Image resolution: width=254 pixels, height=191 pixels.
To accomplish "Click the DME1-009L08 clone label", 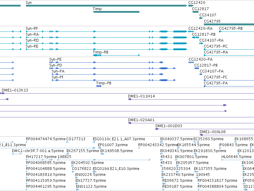I will [213, 132].
